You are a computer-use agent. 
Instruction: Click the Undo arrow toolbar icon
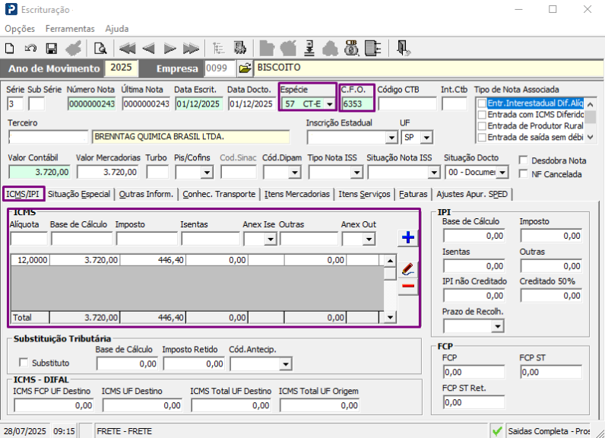tap(31, 48)
